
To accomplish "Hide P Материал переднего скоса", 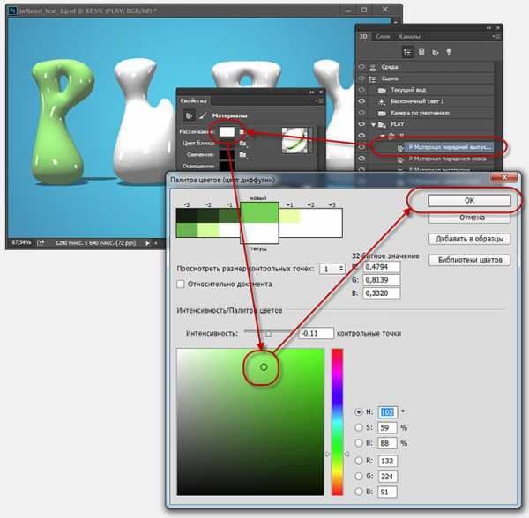I will (x=361, y=159).
